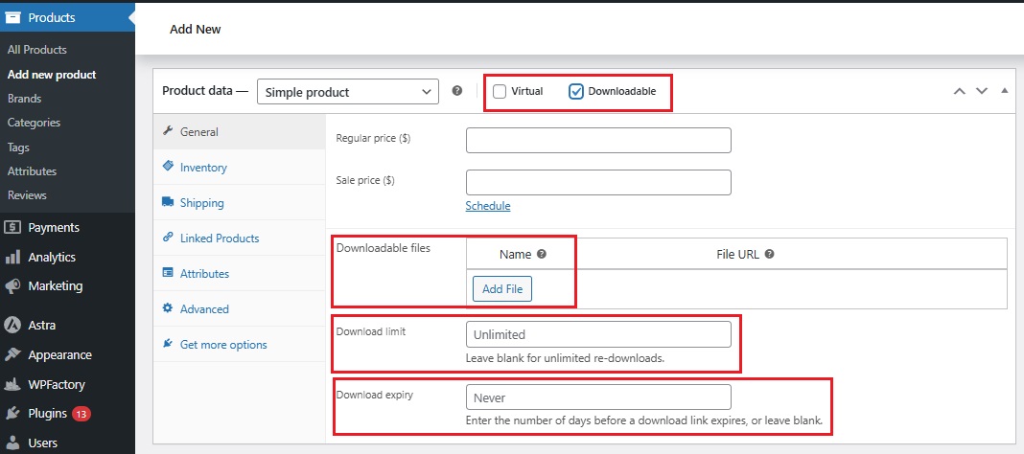Open the Analytics menu
Screen dimensions: 1024x454
[52, 257]
